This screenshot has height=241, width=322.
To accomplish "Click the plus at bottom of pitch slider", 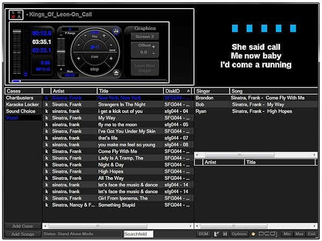I will tap(61, 69).
